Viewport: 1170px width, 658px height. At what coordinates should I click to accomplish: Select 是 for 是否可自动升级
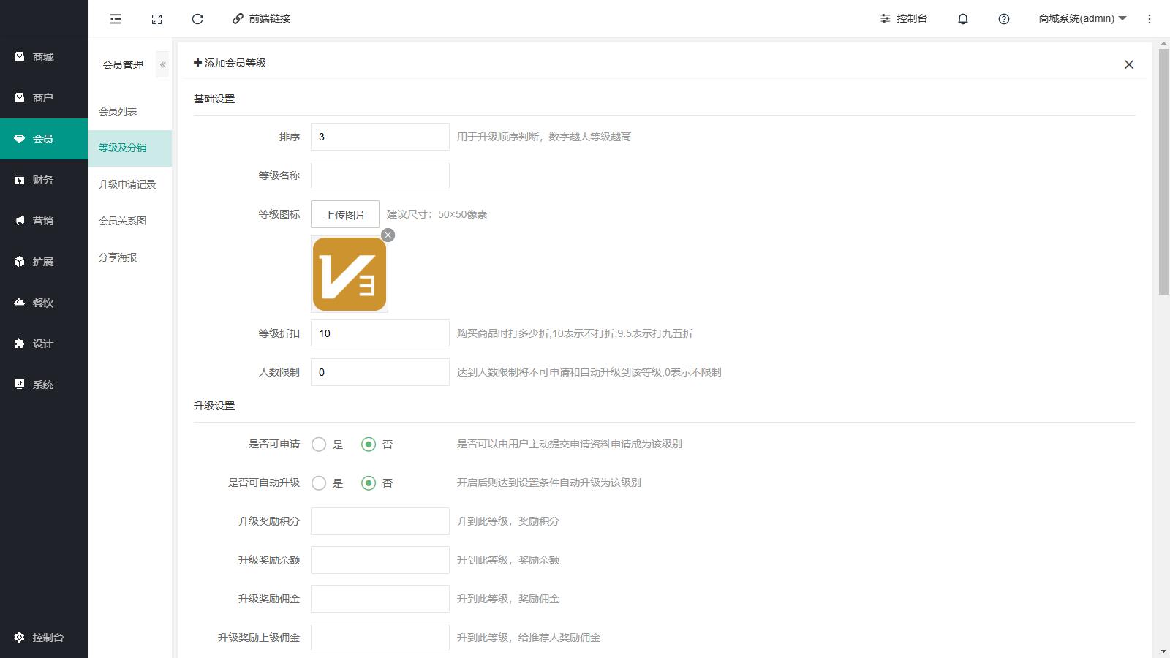(x=319, y=483)
